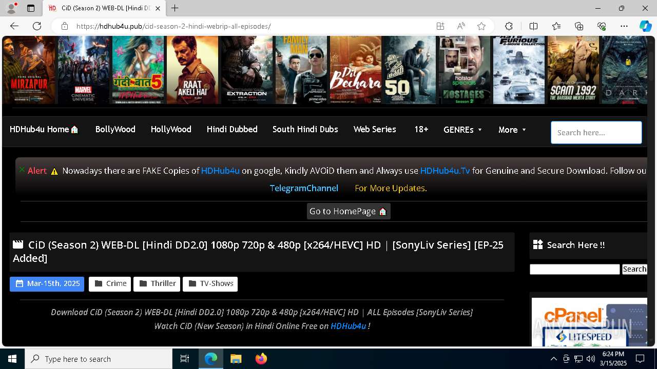Open File Explorer from taskbar

click(x=236, y=359)
